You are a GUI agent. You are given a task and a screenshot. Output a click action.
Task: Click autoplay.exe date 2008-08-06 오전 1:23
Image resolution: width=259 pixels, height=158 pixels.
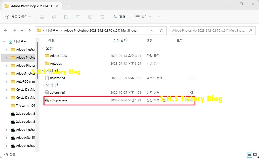point(125,100)
